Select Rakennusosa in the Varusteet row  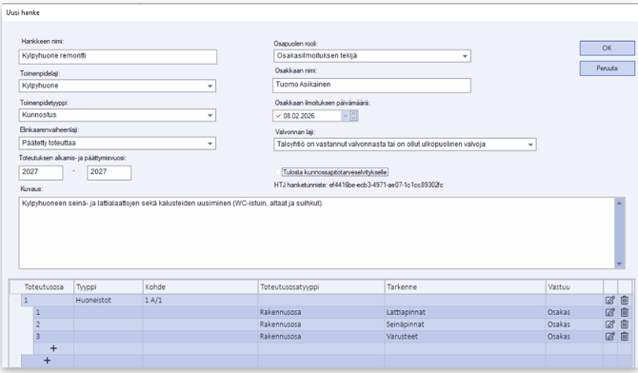[x=322, y=337]
